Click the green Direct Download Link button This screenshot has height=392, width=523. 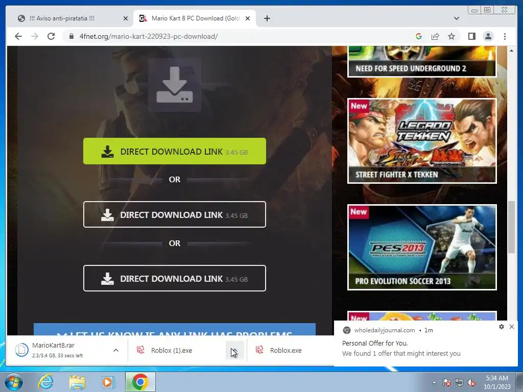[175, 151]
